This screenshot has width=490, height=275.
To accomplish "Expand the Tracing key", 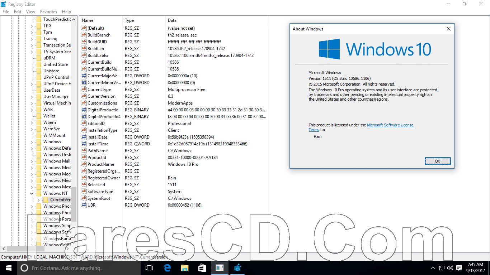I will point(32,39).
